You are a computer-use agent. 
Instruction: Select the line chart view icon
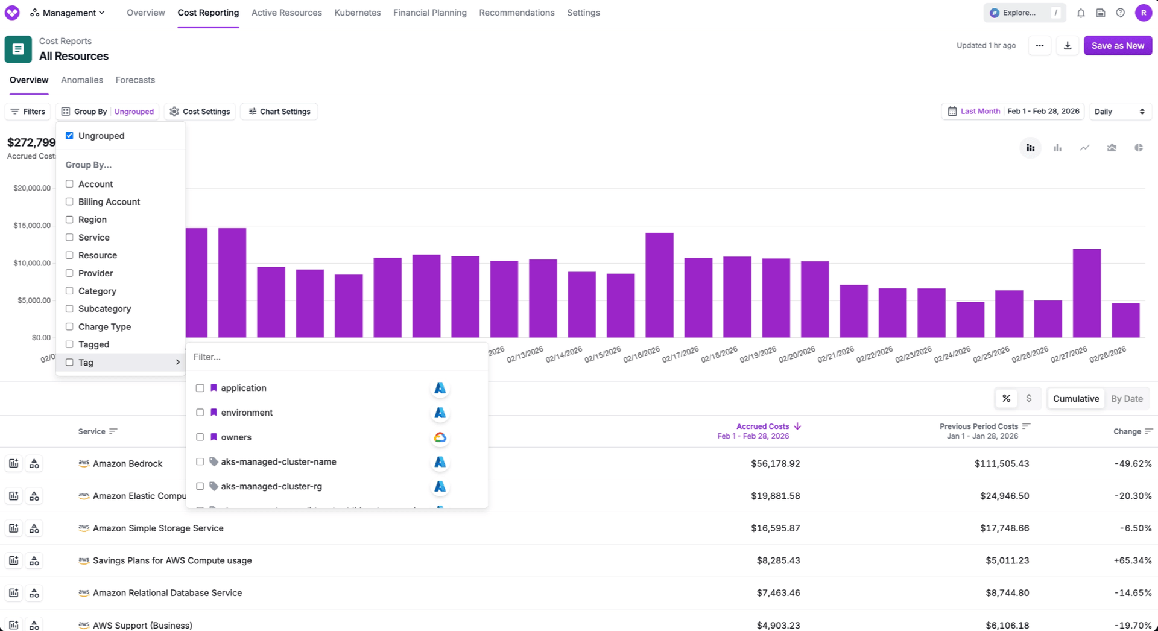click(1084, 148)
